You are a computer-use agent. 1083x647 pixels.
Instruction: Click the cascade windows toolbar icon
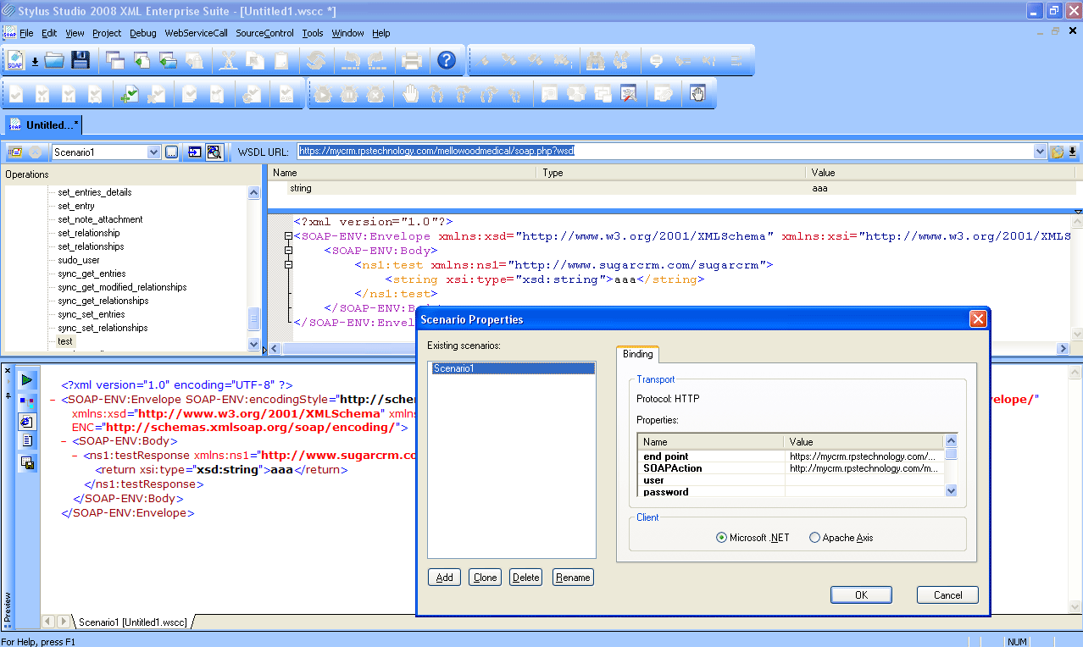click(115, 60)
